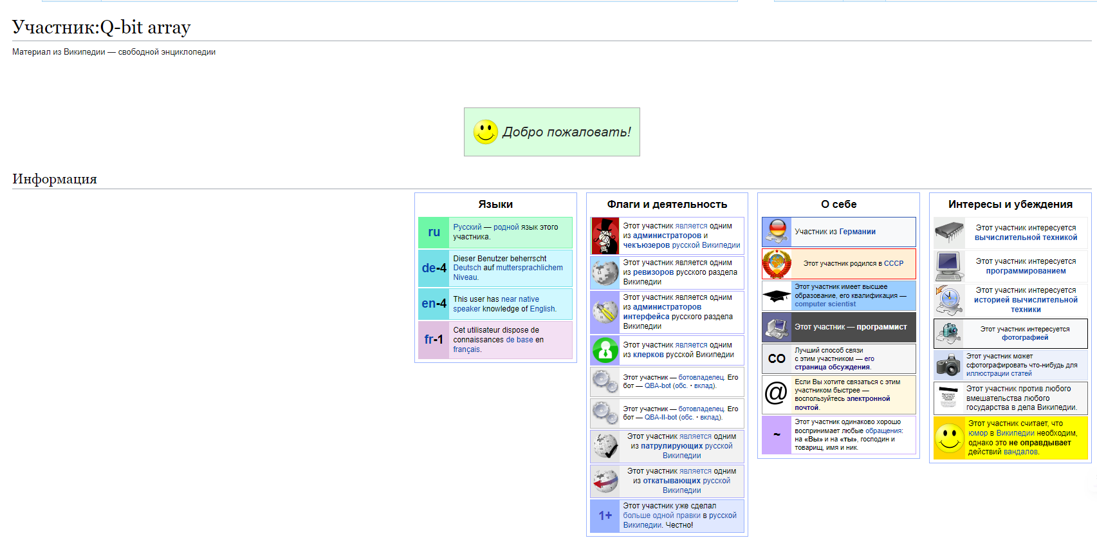Open the QBA-II-bot user link

[662, 417]
